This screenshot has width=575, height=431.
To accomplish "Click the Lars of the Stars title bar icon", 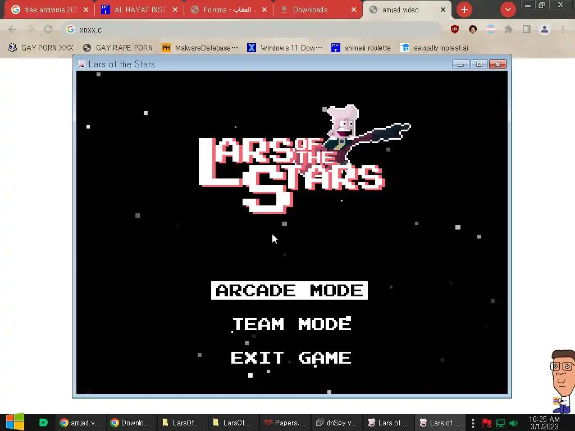I will click(x=82, y=64).
